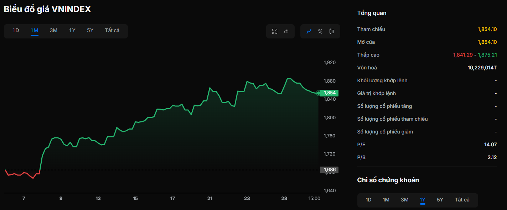Image resolution: width=507 pixels, height=210 pixels.
Task: Click the date 28 on x-axis
Action: point(284,198)
